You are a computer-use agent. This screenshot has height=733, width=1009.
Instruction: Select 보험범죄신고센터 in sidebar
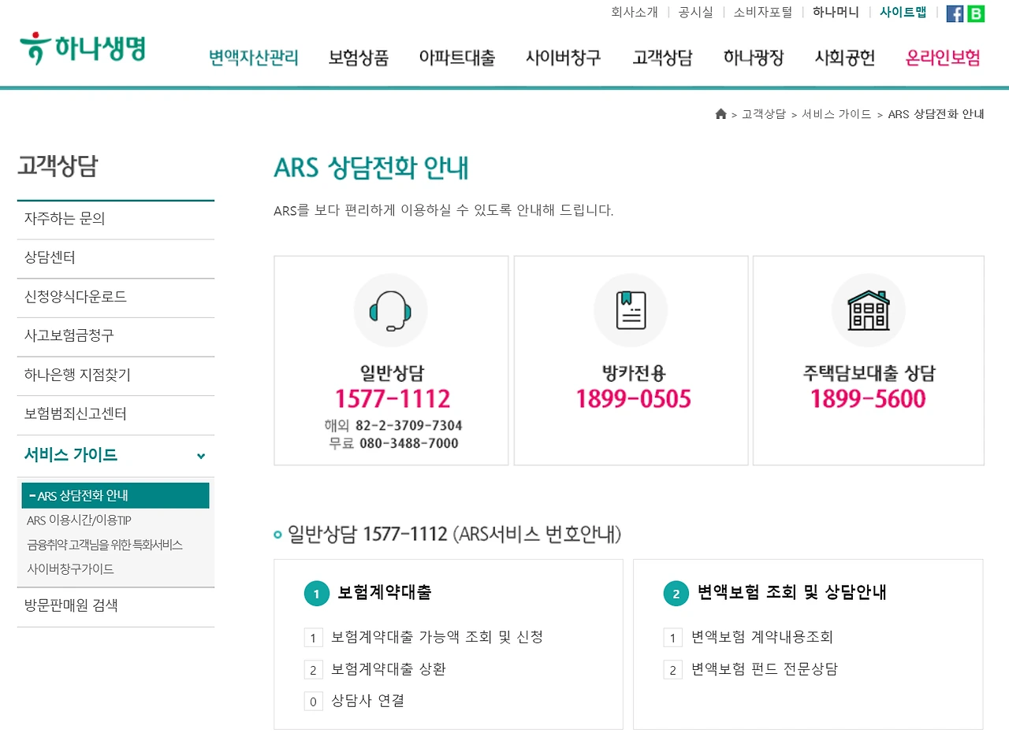(x=116, y=414)
